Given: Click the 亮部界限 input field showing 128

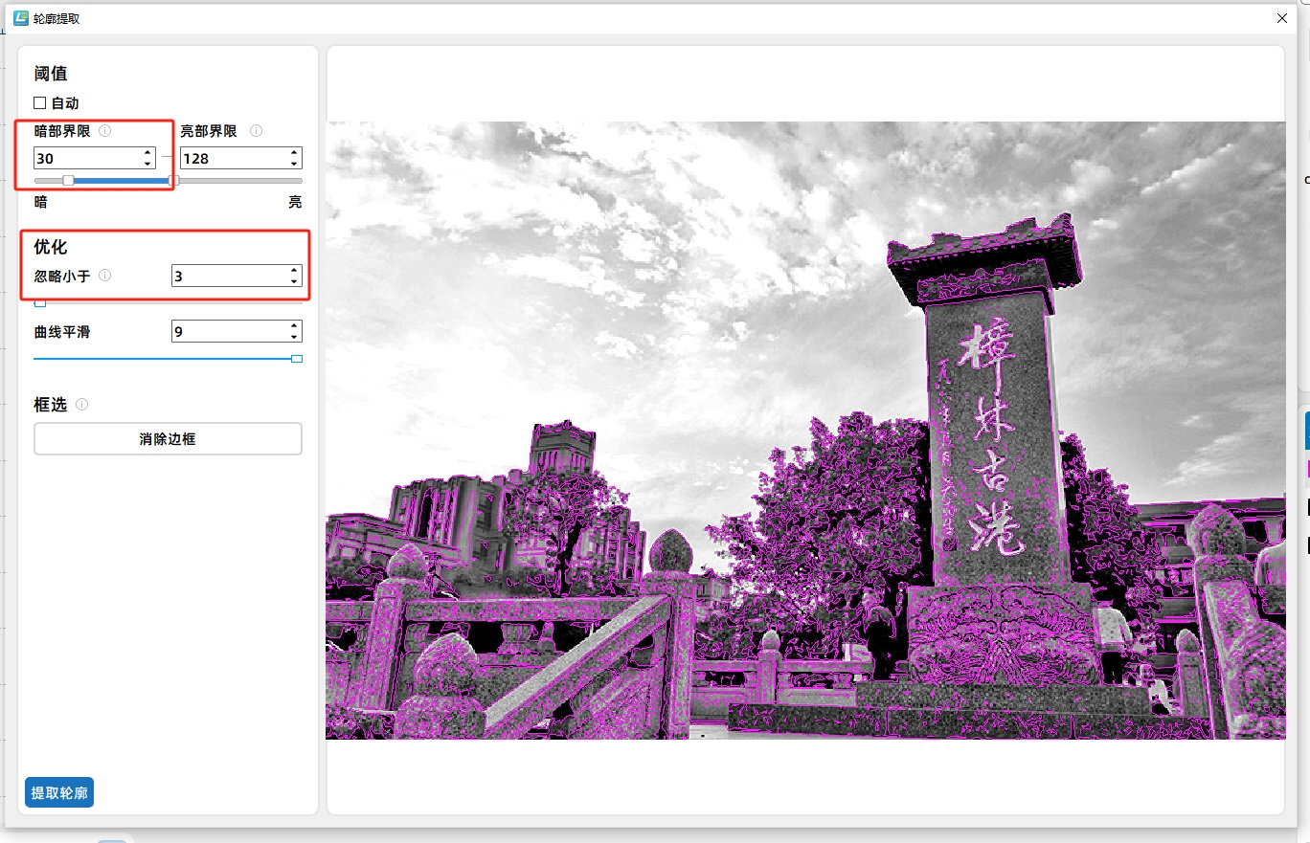Looking at the screenshot, I should tap(230, 159).
